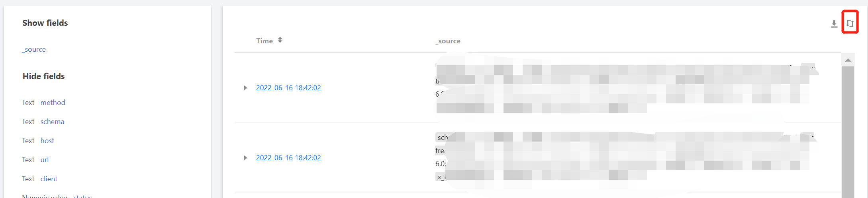Click the _source column header

(448, 41)
